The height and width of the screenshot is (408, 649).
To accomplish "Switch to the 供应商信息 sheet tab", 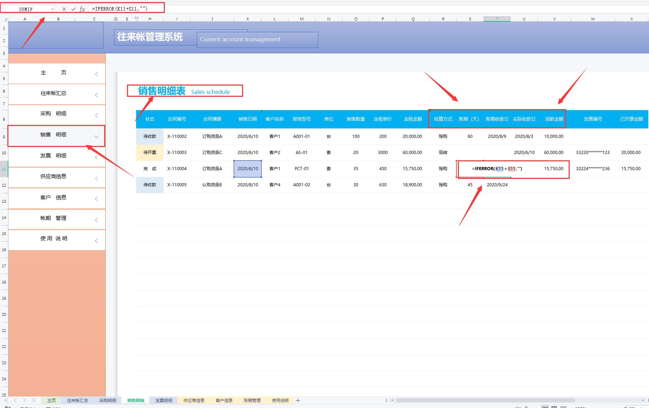I will point(194,400).
